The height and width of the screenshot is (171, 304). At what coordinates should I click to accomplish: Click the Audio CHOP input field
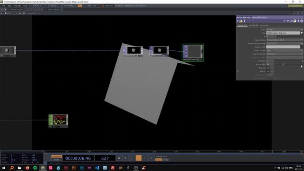(283, 47)
